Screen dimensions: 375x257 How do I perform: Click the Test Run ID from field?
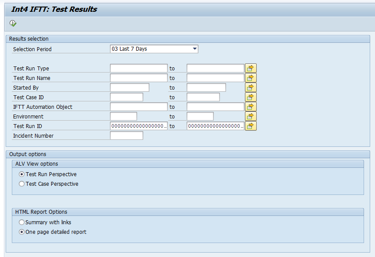pyautogui.click(x=138, y=126)
